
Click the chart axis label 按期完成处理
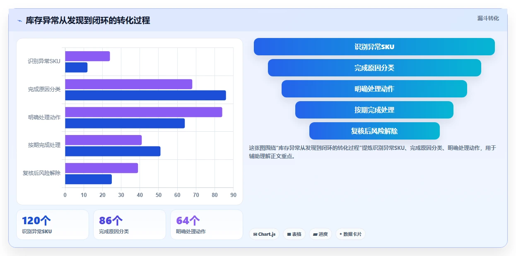(x=44, y=145)
